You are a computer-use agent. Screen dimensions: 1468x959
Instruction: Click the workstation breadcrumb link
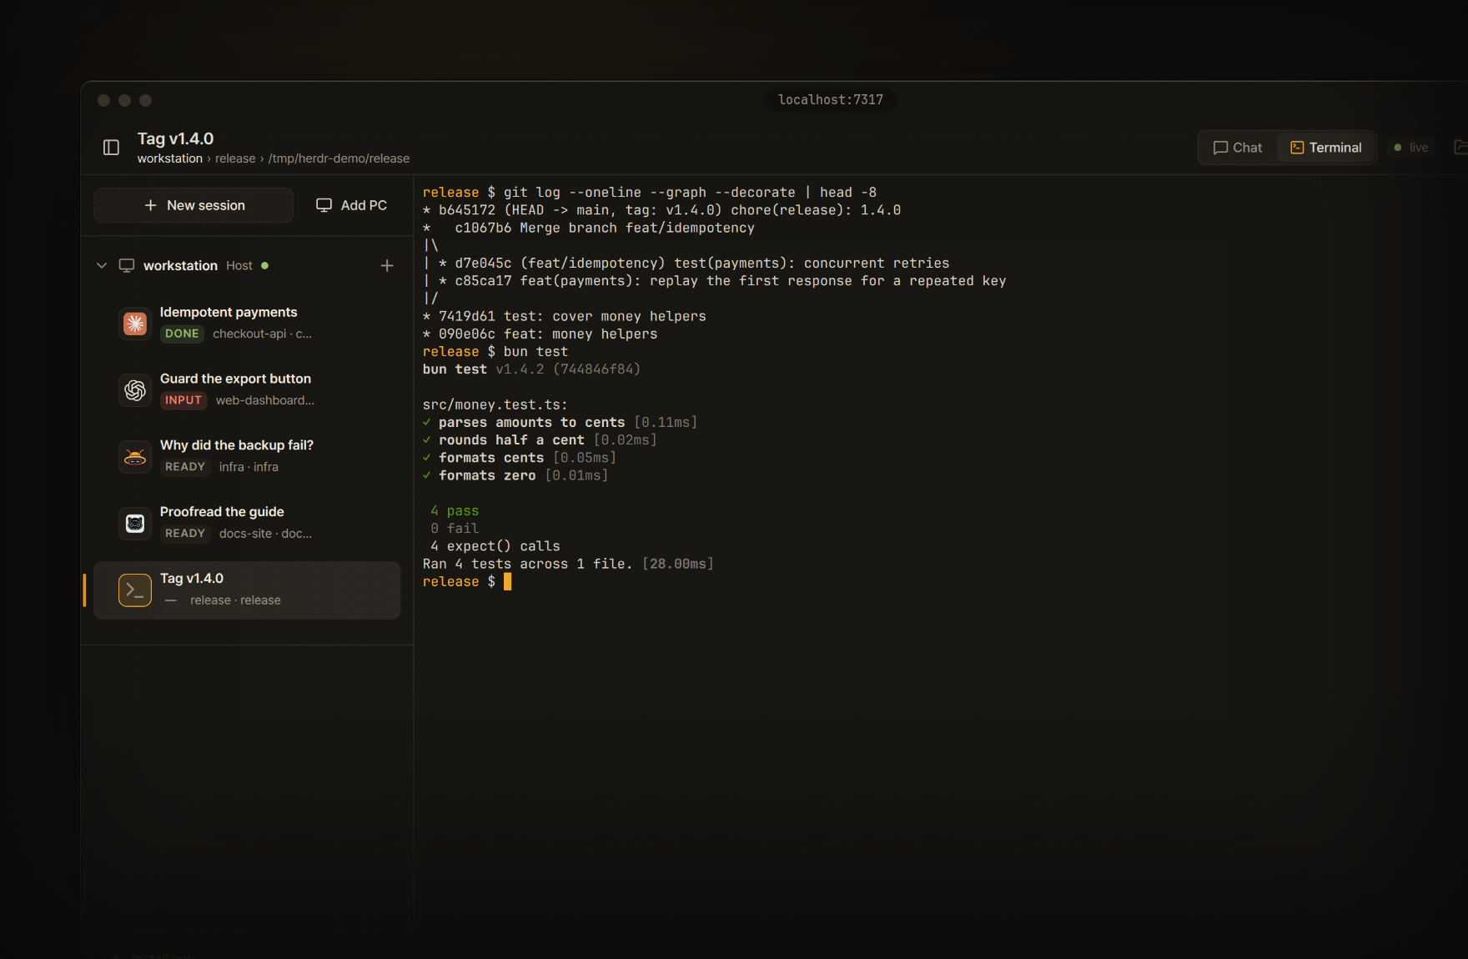click(x=170, y=158)
